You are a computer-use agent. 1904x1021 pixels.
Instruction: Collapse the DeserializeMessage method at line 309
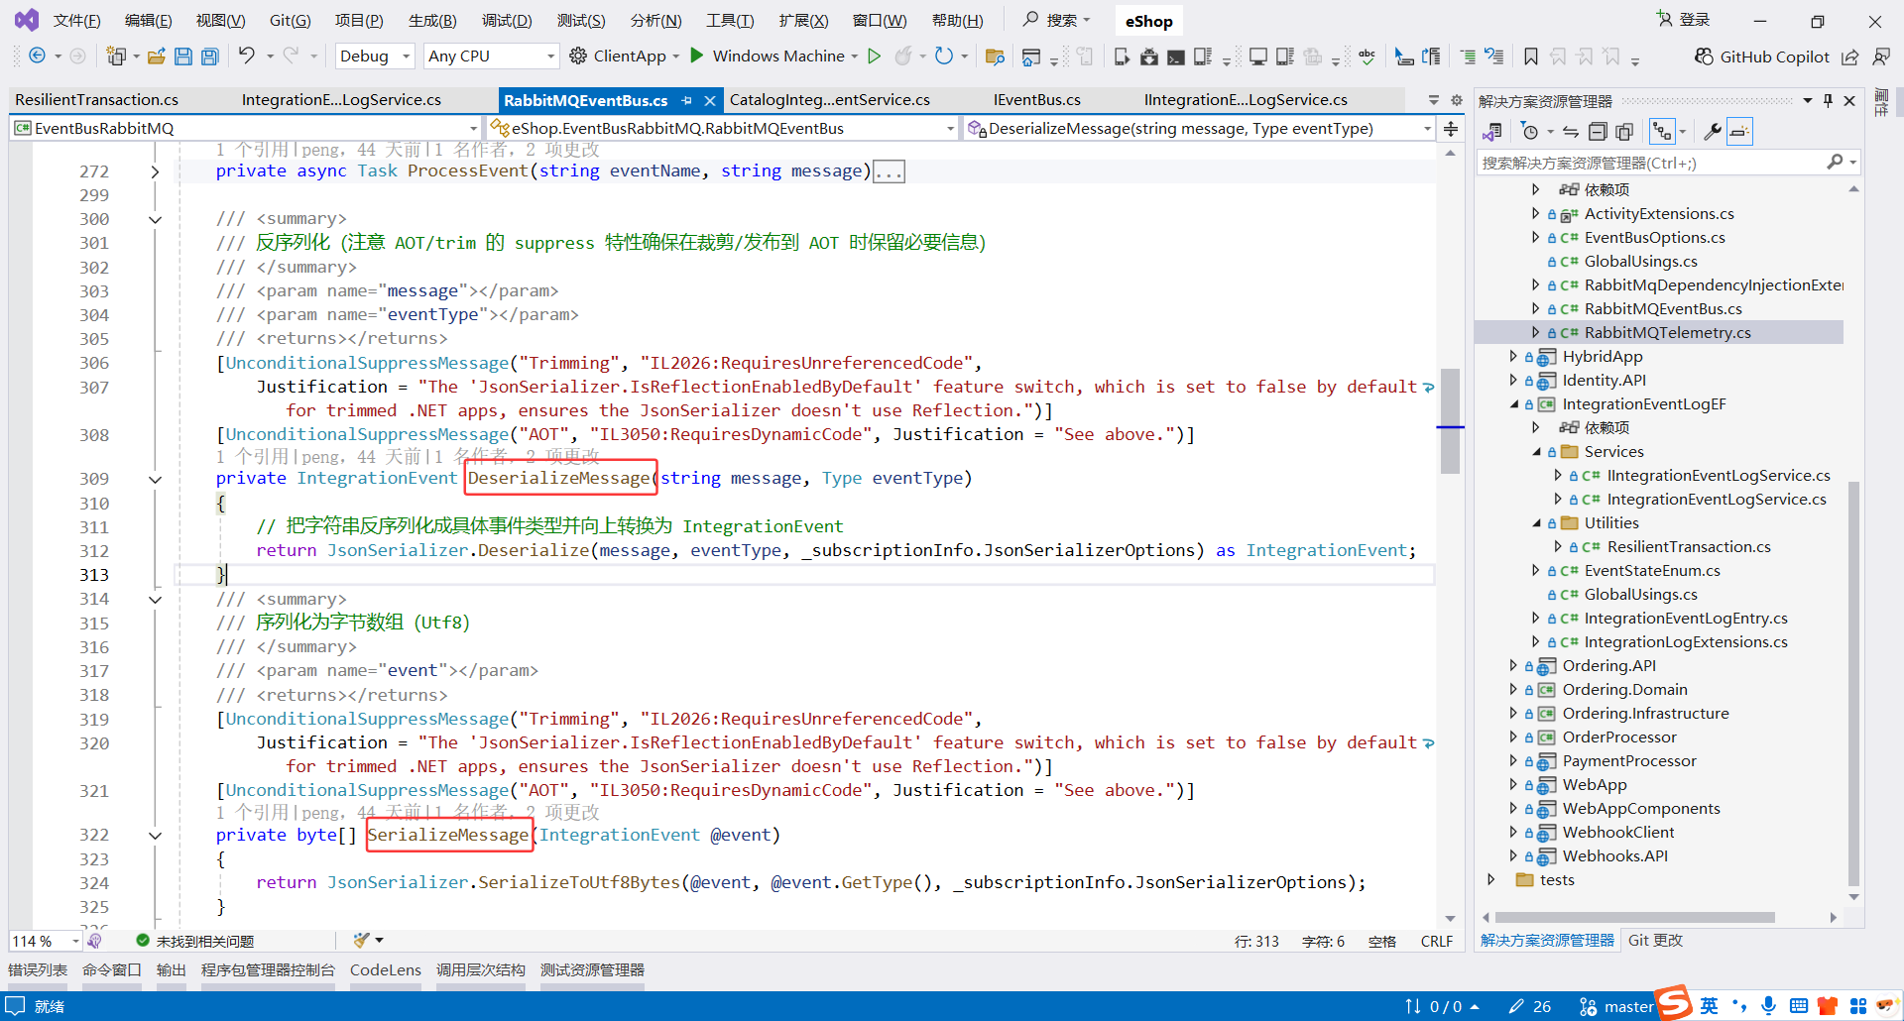[x=155, y=480]
